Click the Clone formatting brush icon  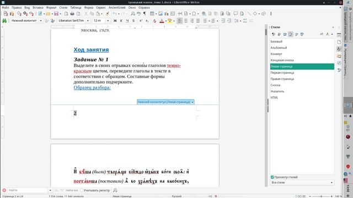108,14
